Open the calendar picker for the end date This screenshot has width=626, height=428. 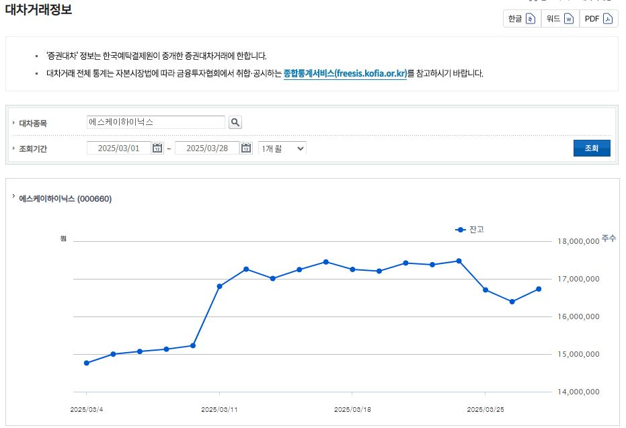[x=246, y=148]
